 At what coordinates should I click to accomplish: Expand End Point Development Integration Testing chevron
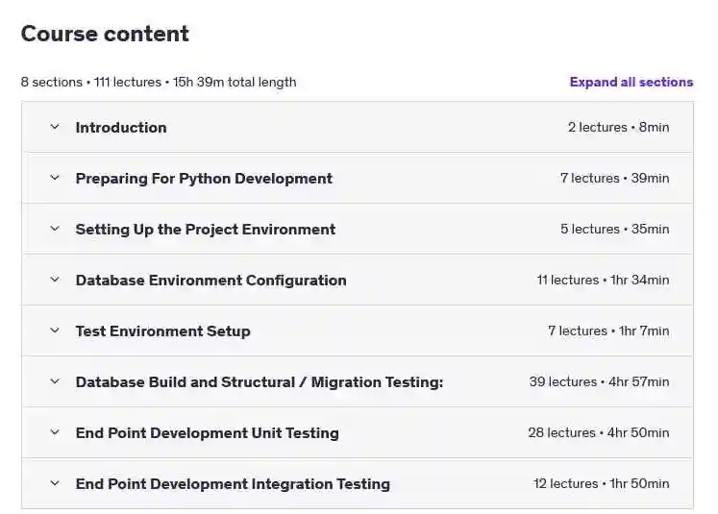55,483
